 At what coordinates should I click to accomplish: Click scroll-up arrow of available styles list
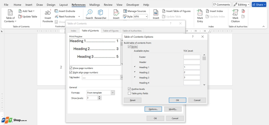click(204, 55)
